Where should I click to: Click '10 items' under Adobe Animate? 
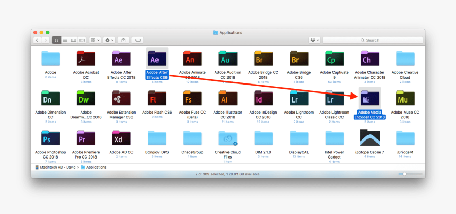tap(192, 82)
